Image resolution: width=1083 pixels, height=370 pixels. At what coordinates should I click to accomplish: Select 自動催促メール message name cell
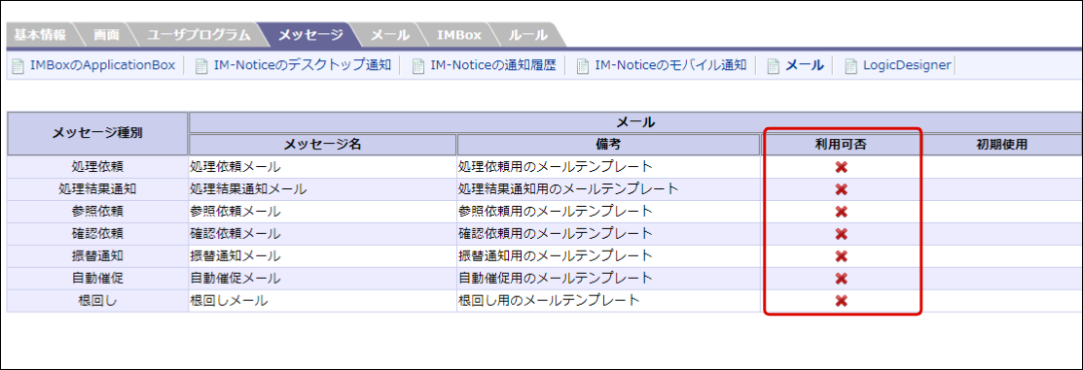coord(322,279)
